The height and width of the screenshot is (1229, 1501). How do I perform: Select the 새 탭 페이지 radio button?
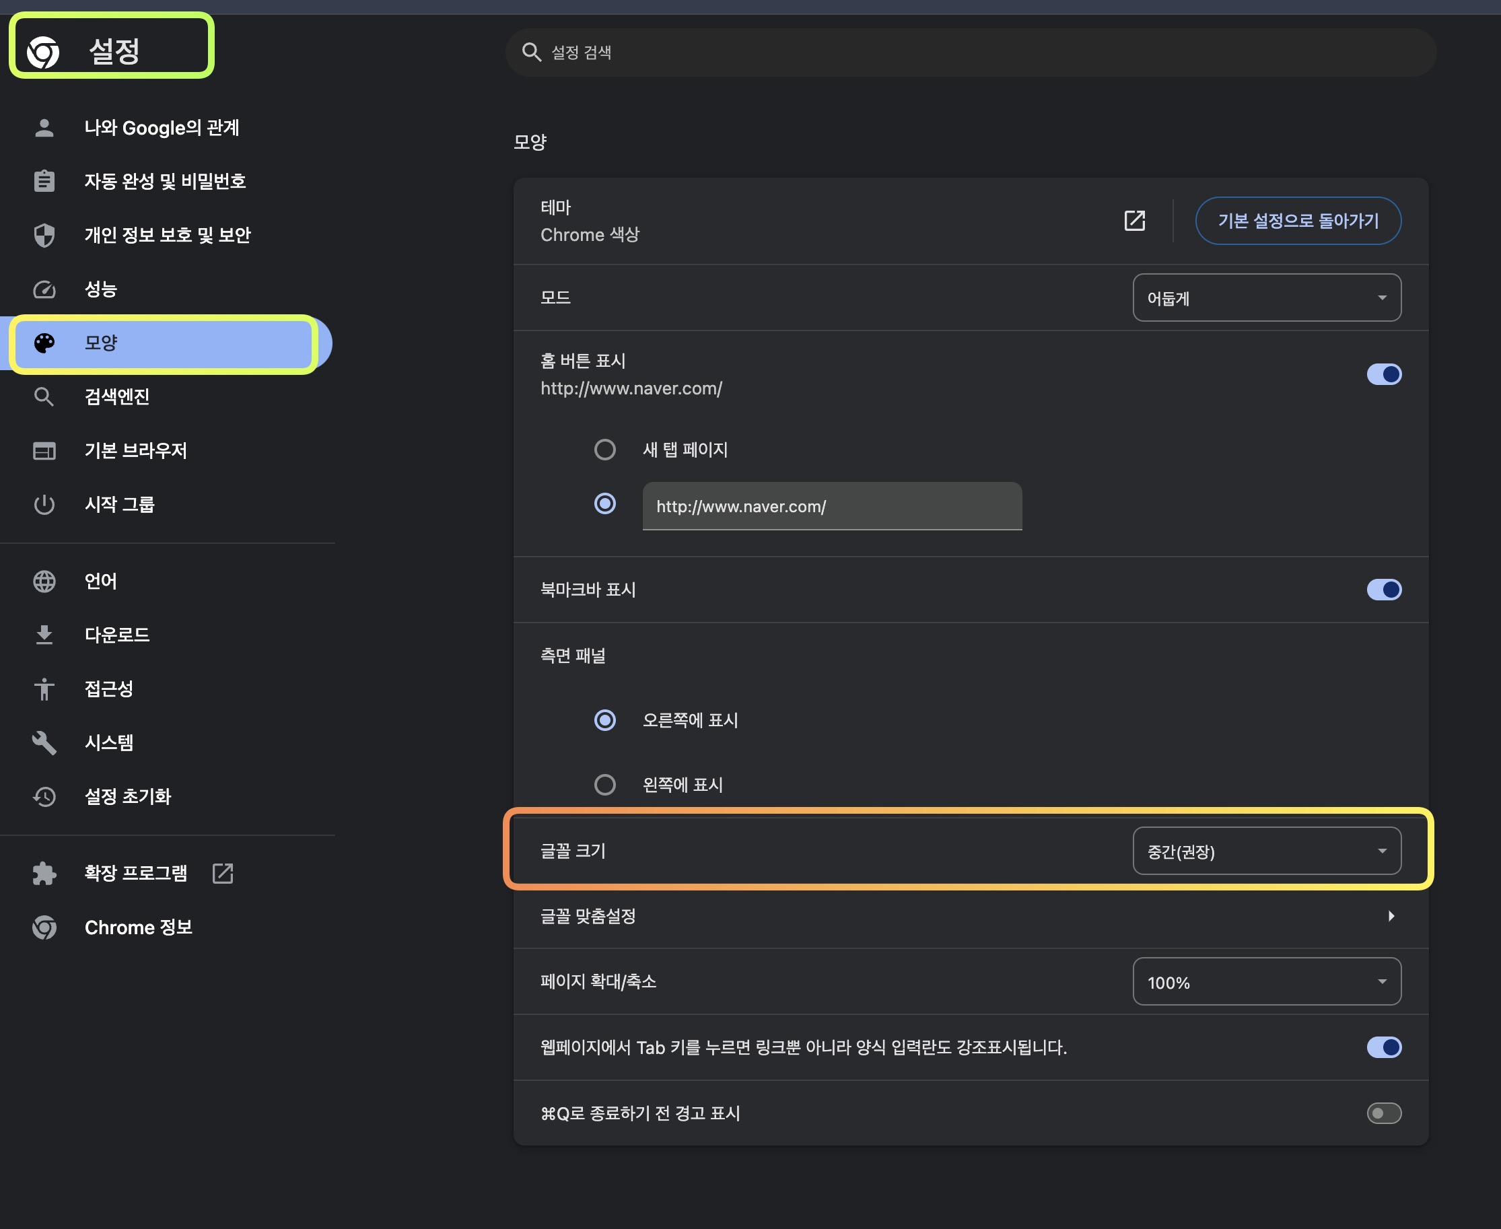[x=604, y=450]
